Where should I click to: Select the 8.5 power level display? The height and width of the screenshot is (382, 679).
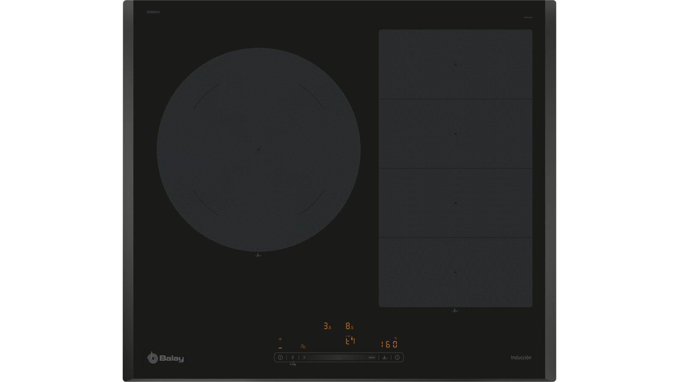tap(349, 326)
